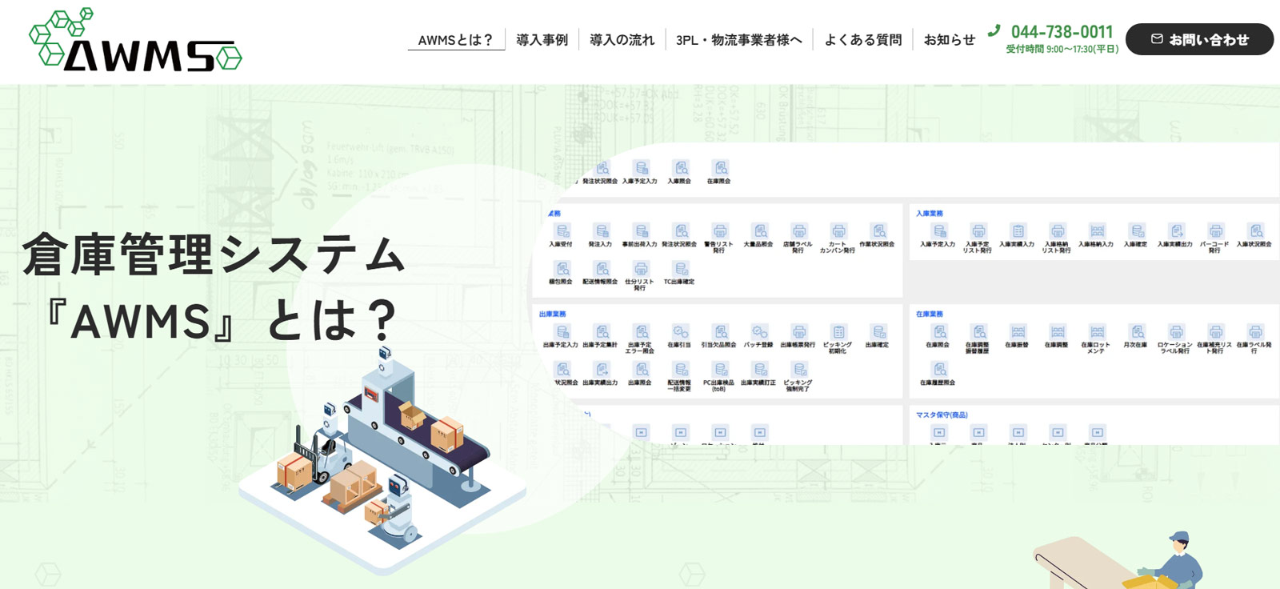The width and height of the screenshot is (1280, 589).
Task: Open the 導入事例 menu item
Action: tap(542, 40)
